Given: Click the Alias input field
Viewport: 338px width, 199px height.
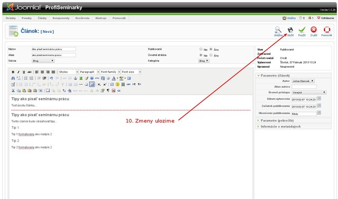Looking at the screenshot, I should click(x=54, y=55).
